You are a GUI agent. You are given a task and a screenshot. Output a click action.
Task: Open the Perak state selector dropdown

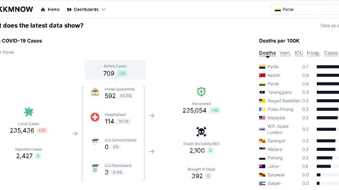tap(305, 10)
